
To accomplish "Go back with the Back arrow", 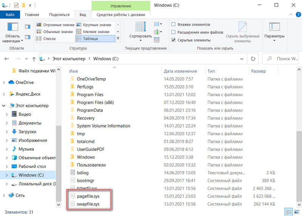I will (x=7, y=59).
